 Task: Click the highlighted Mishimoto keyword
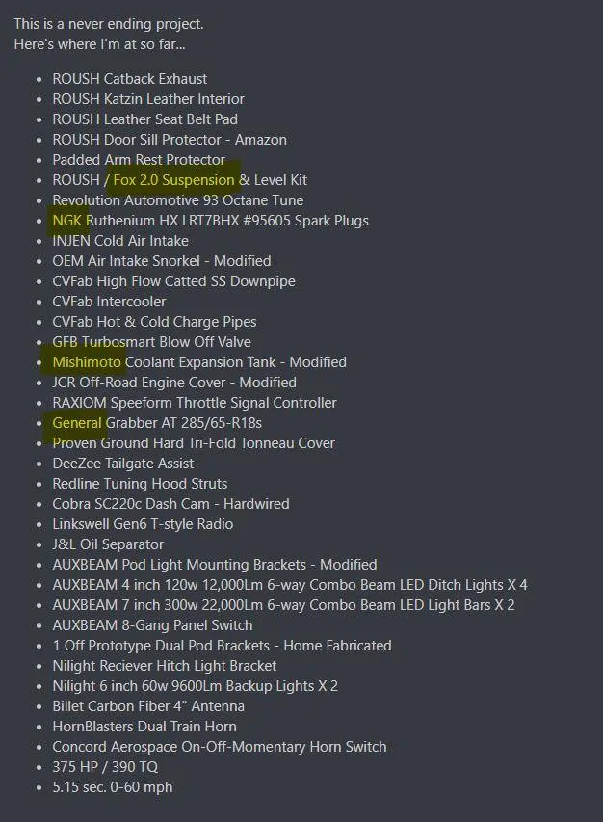[x=87, y=362]
